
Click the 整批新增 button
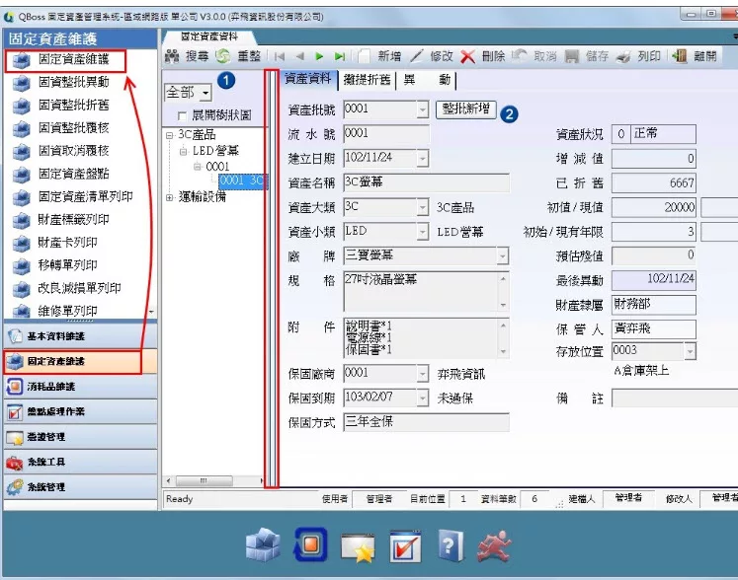pyautogui.click(x=465, y=109)
